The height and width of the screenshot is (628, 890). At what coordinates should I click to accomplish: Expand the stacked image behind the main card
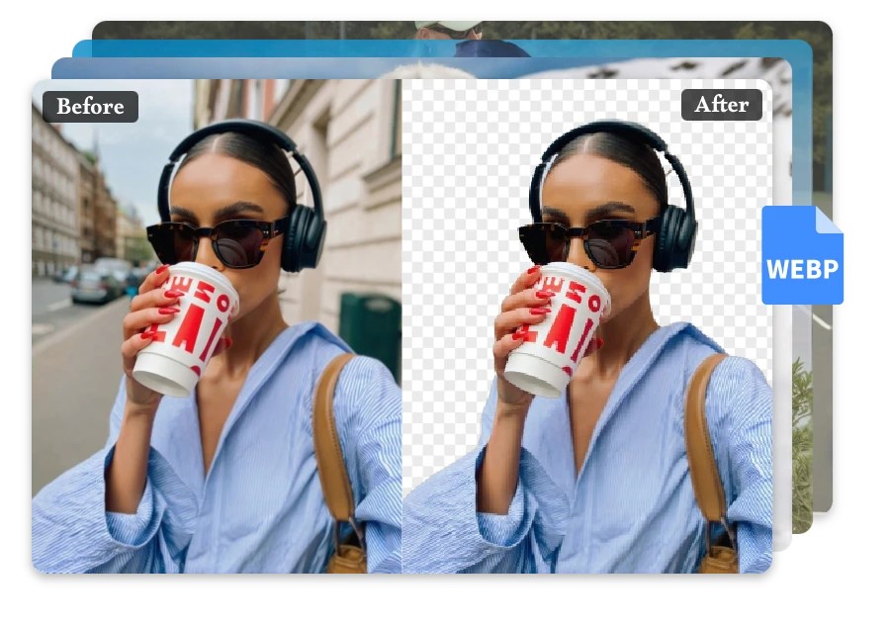pyautogui.click(x=445, y=30)
